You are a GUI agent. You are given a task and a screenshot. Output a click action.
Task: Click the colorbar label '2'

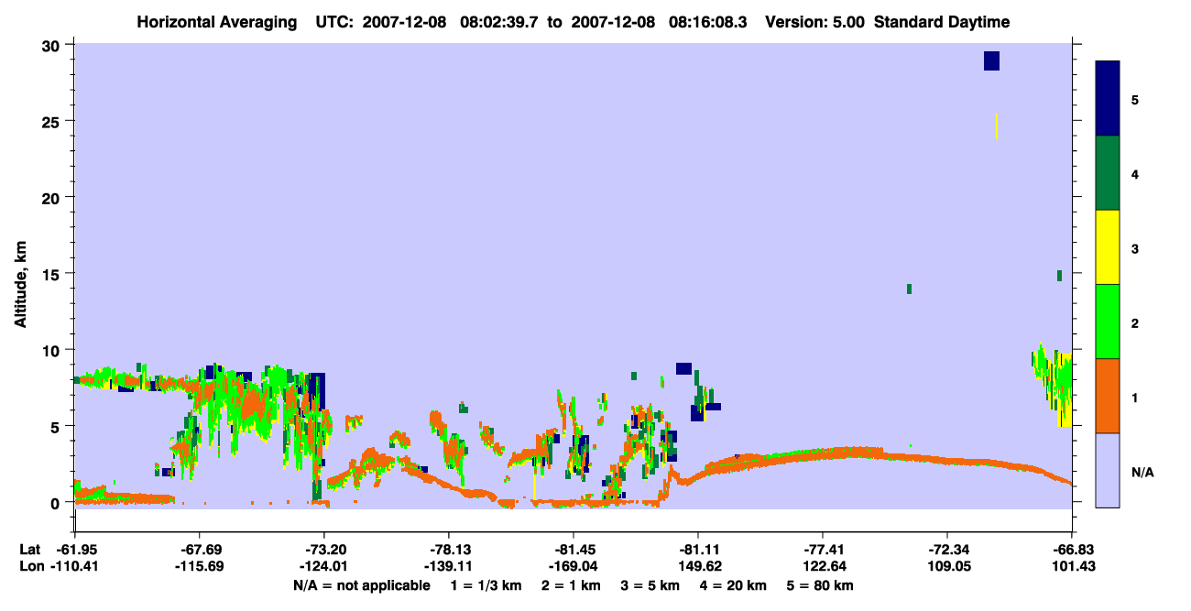[x=1135, y=322]
